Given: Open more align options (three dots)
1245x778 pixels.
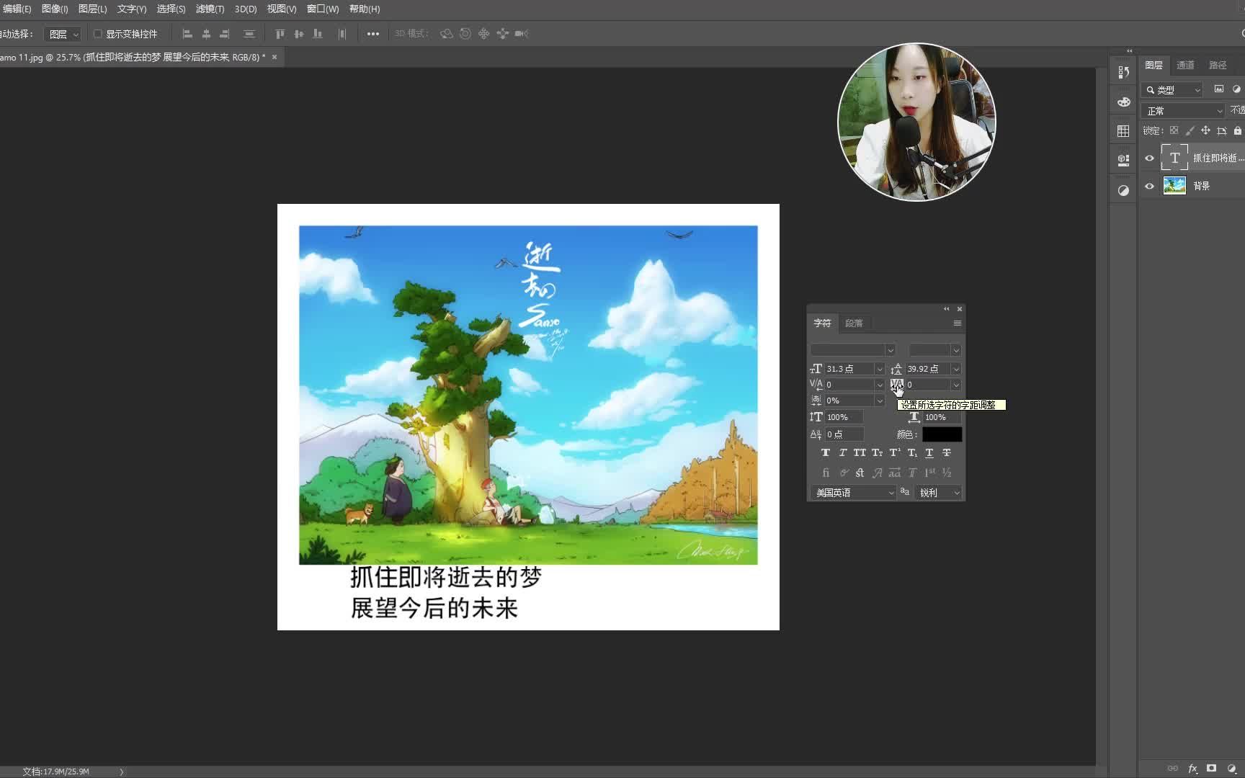Looking at the screenshot, I should (x=372, y=34).
